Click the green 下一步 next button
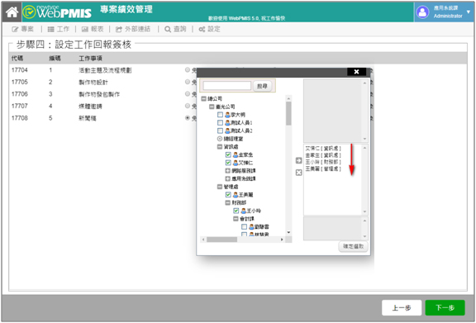 [445, 308]
